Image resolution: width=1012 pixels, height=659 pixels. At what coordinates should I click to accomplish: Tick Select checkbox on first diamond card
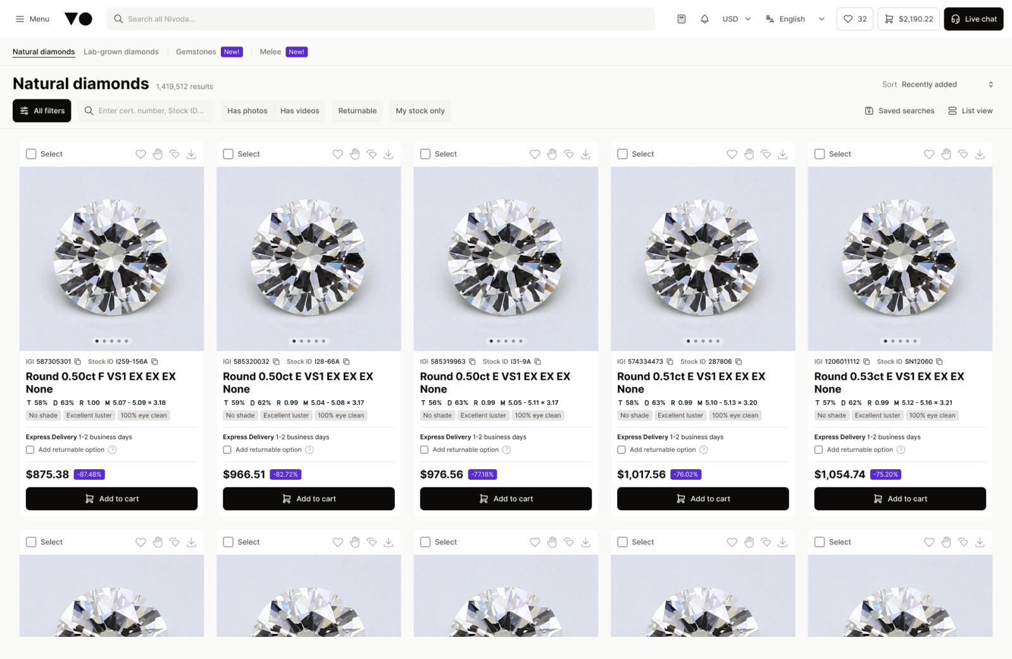pos(31,154)
